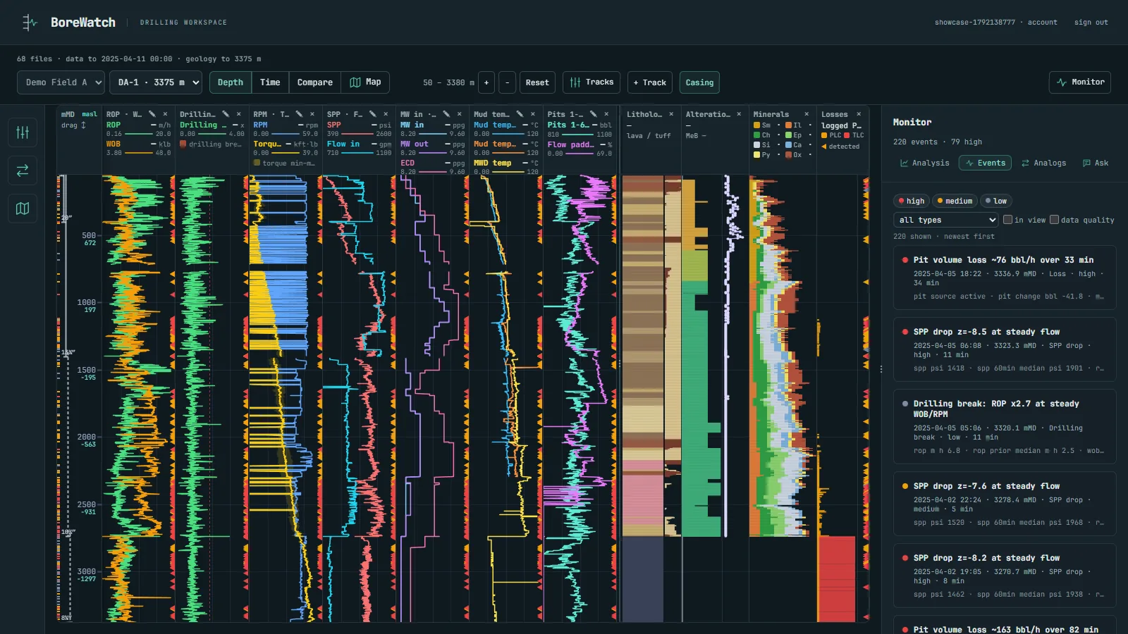Screen dimensions: 1128x634
Task: Edit the SPP · Flow track
Action: pyautogui.click(x=372, y=114)
